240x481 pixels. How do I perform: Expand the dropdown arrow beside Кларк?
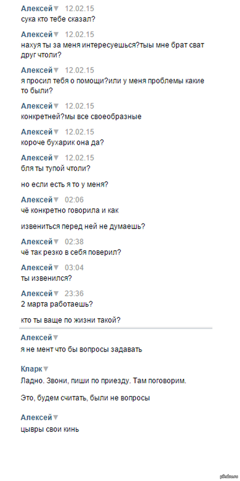click(46, 369)
